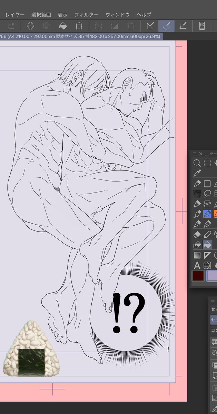Screen dimensions: 217x414
Task: Select the Correct line grid tool
Action: click(x=207, y=265)
